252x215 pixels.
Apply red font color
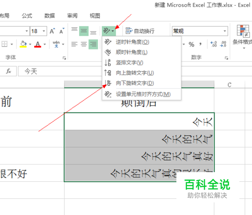pos(38,44)
